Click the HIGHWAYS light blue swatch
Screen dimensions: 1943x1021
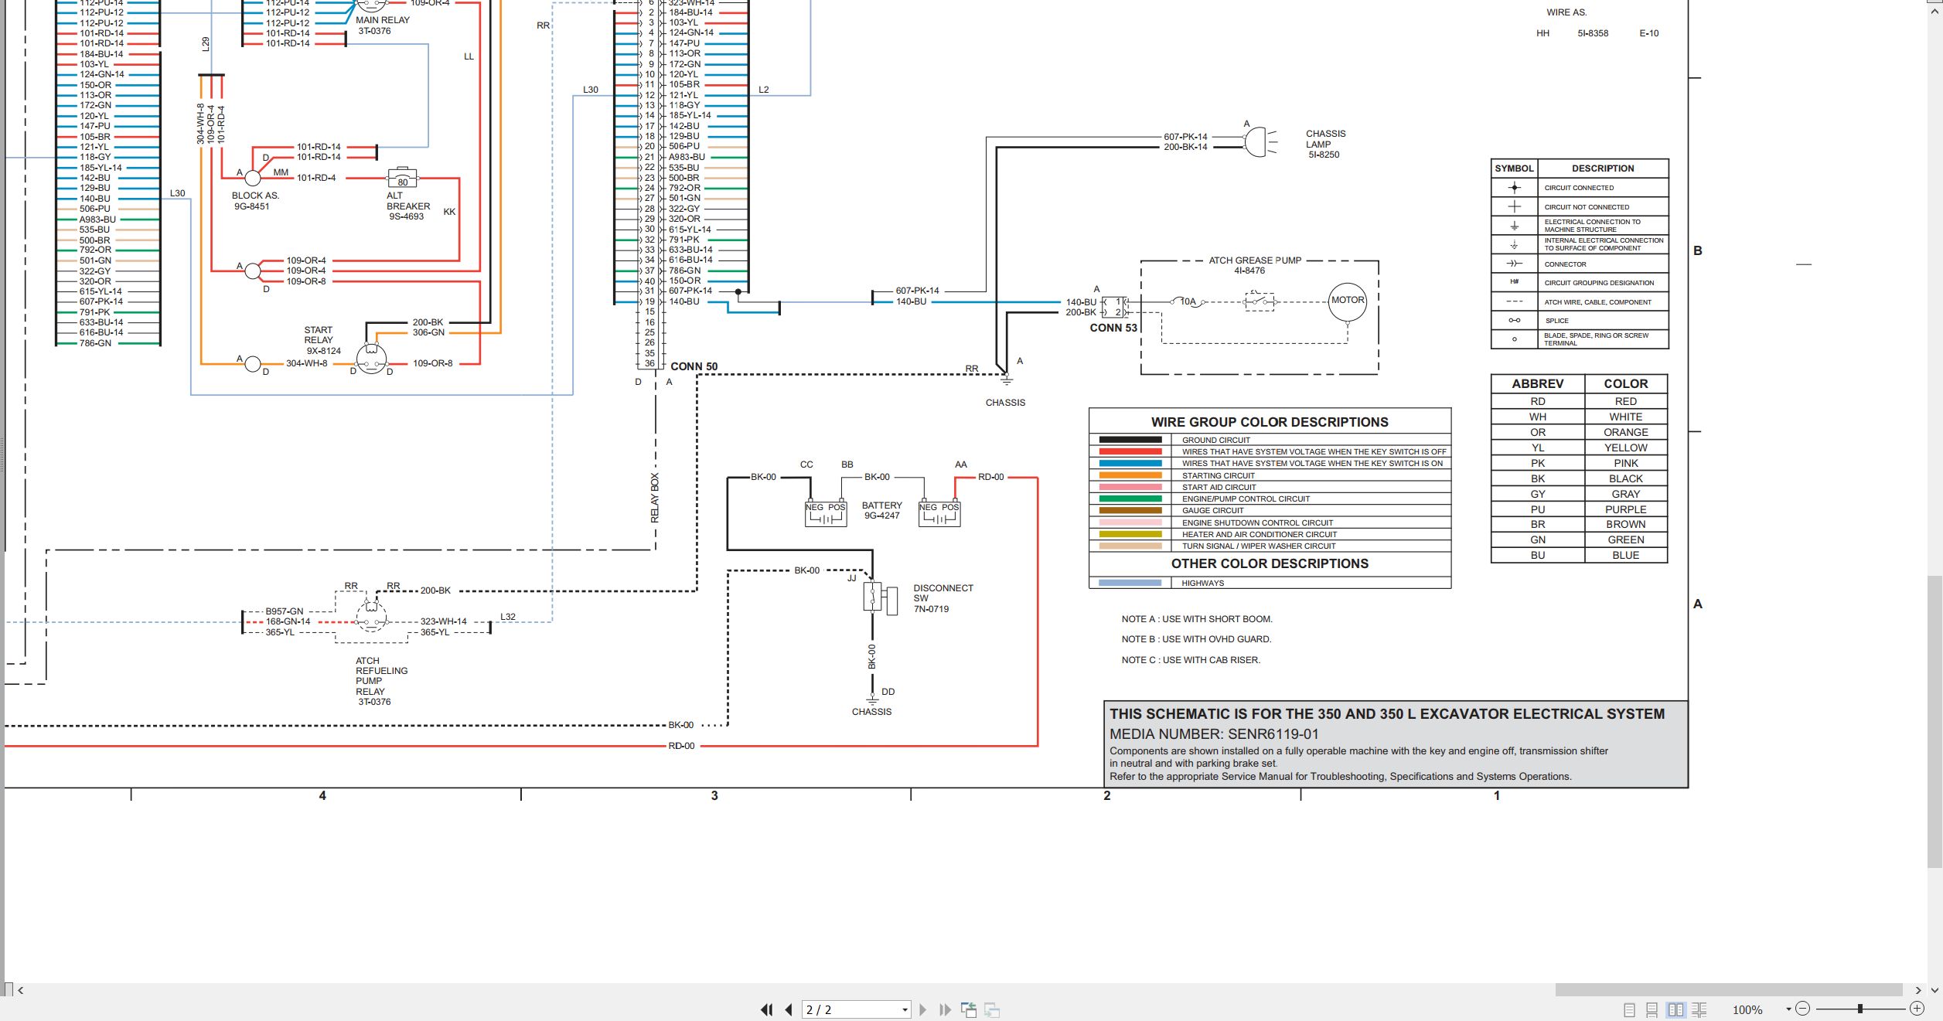click(x=1130, y=583)
